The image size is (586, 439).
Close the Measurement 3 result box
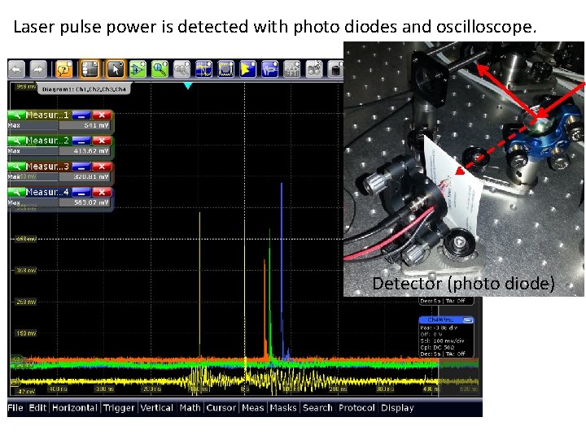pos(102,167)
